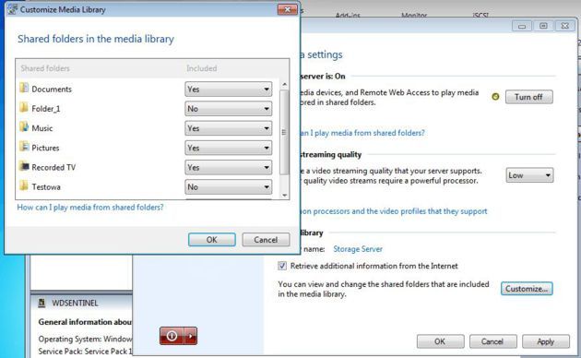The image size is (581, 358).
Task: Select the Music folder name
Action: [42, 128]
